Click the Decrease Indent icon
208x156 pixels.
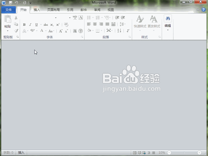[x=117, y=17]
